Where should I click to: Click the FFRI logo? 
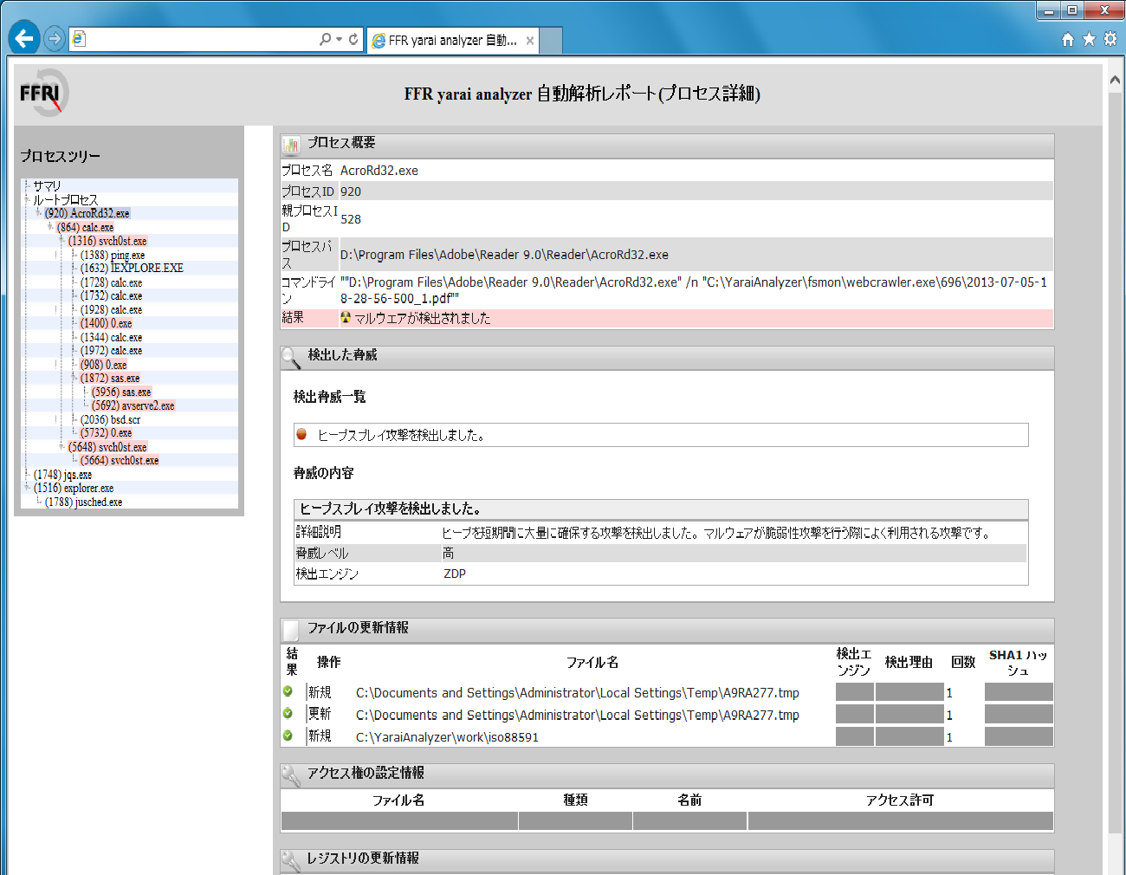click(x=43, y=93)
